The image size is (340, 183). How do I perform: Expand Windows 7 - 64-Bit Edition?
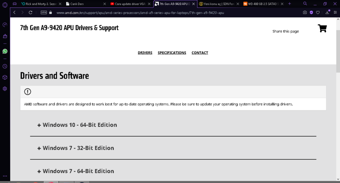point(76,171)
